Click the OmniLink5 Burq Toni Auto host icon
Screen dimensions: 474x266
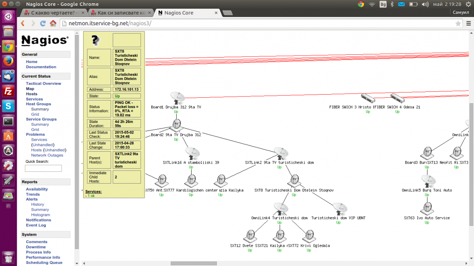click(x=427, y=181)
